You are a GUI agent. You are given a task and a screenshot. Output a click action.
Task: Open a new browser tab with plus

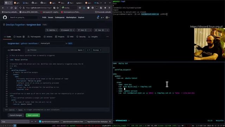(105, 3)
